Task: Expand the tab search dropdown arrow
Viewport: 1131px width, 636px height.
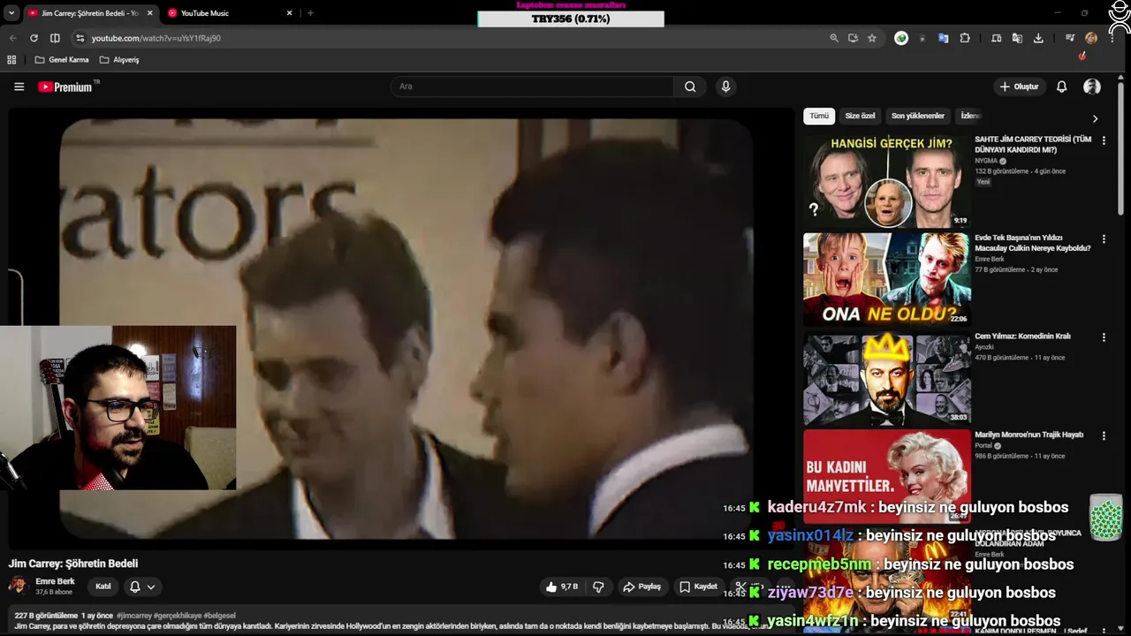Action: (x=11, y=13)
